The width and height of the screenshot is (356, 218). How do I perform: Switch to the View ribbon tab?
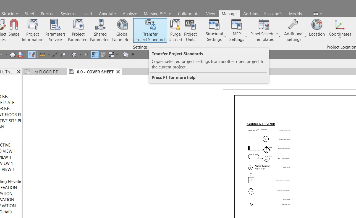(210, 14)
